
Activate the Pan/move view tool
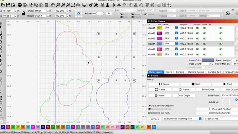coord(53,5)
